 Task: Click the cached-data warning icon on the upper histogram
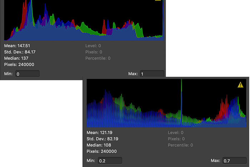[159, 1]
